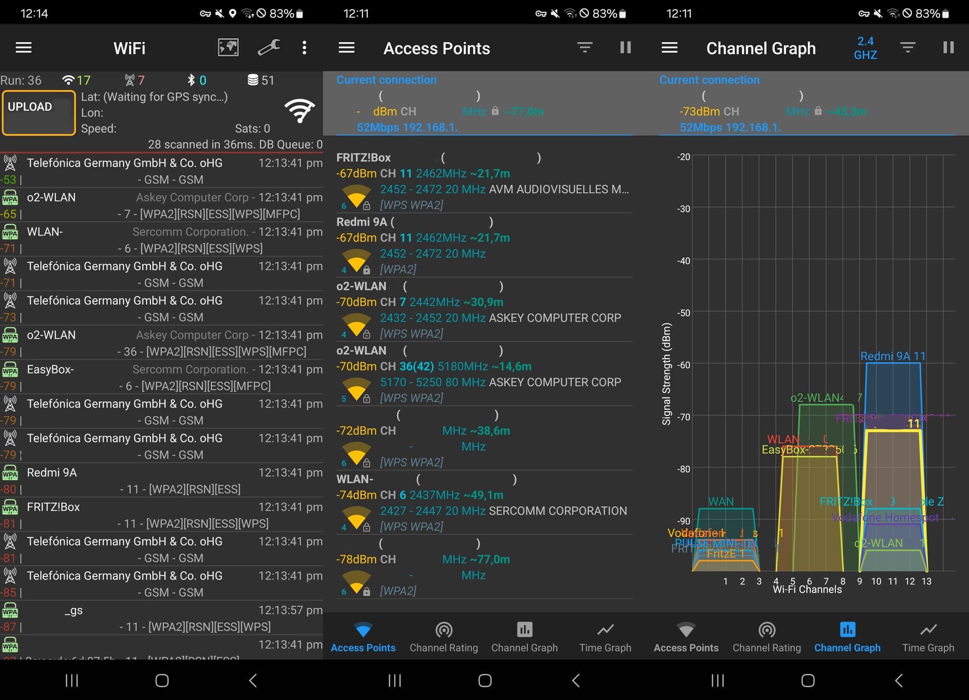Tap the UPLOAD button
The image size is (969, 700).
[x=38, y=113]
